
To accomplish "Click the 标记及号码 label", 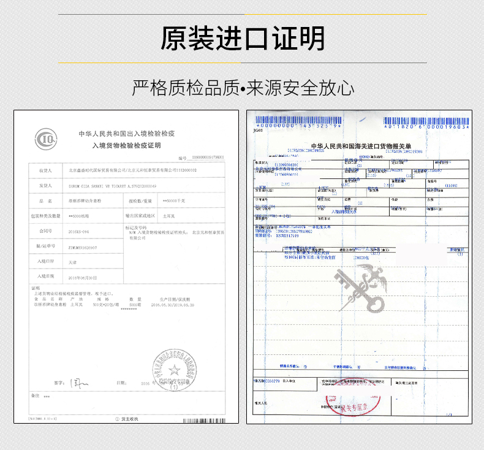I will [x=136, y=227].
